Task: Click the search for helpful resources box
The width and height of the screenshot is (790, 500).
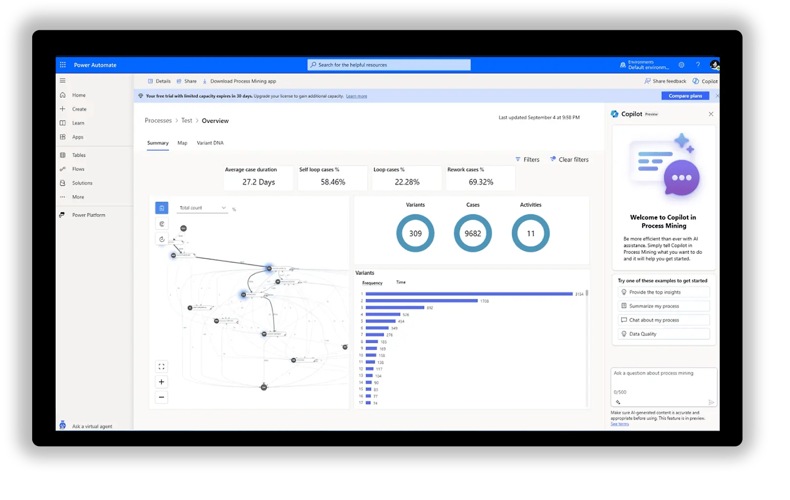Action: click(x=389, y=65)
